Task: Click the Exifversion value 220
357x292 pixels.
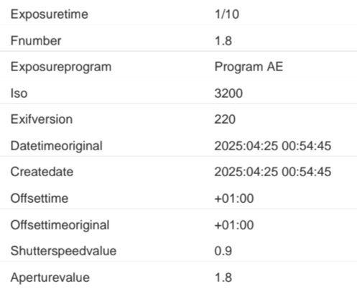Action: [225, 119]
